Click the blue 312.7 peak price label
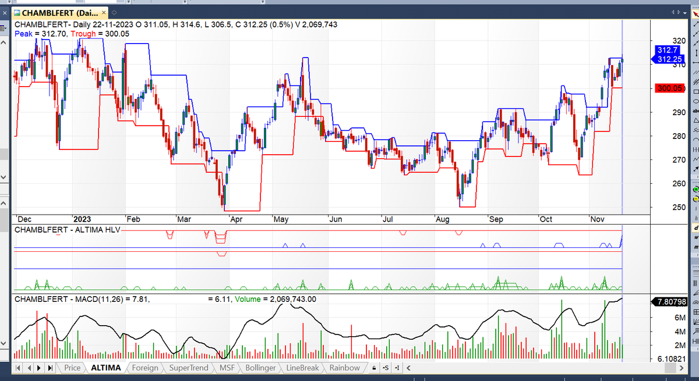 [x=668, y=50]
